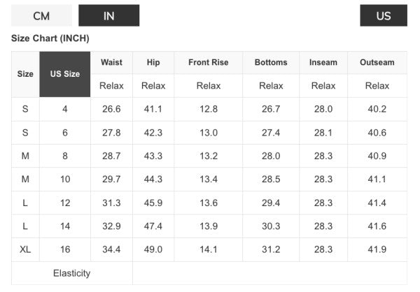Select the Outseam column header
420x292 pixels.
[x=377, y=62]
